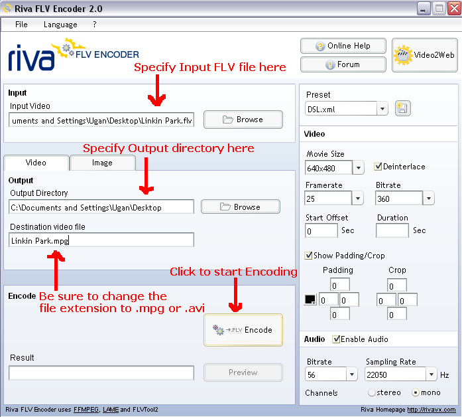This screenshot has height=417, width=462.
Task: Select the mono channel option
Action: (416, 392)
